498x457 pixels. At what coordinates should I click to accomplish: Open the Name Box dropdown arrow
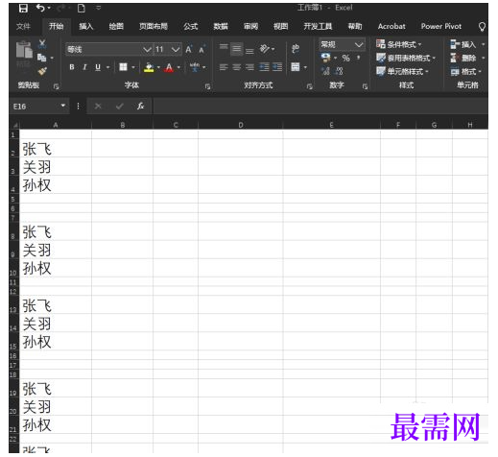coord(63,106)
